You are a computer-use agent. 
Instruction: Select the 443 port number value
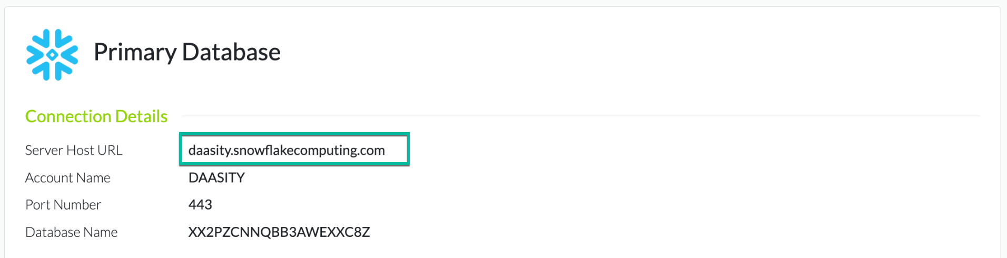[200, 205]
